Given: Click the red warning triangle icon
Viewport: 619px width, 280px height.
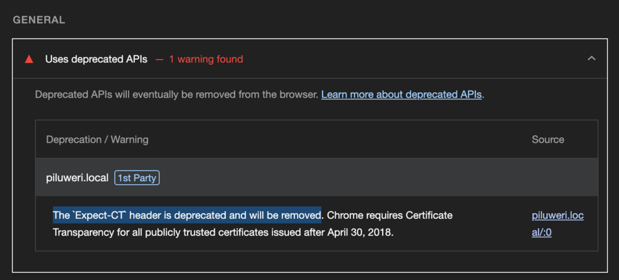Looking at the screenshot, I should 28,59.
